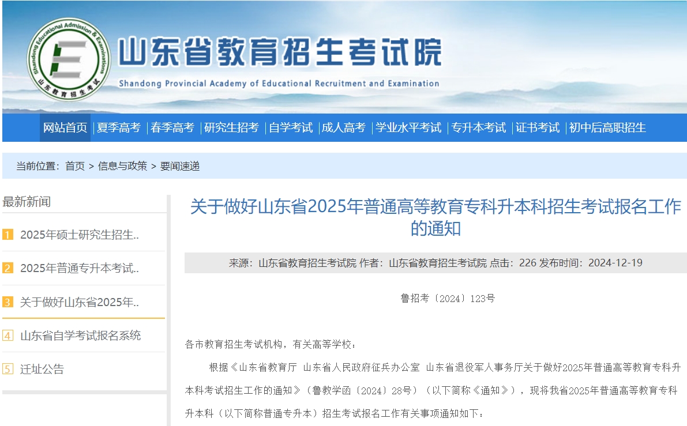Viewport: 687px width, 426px height.
Task: Select 学业水平考试 in navigation
Action: (x=408, y=128)
